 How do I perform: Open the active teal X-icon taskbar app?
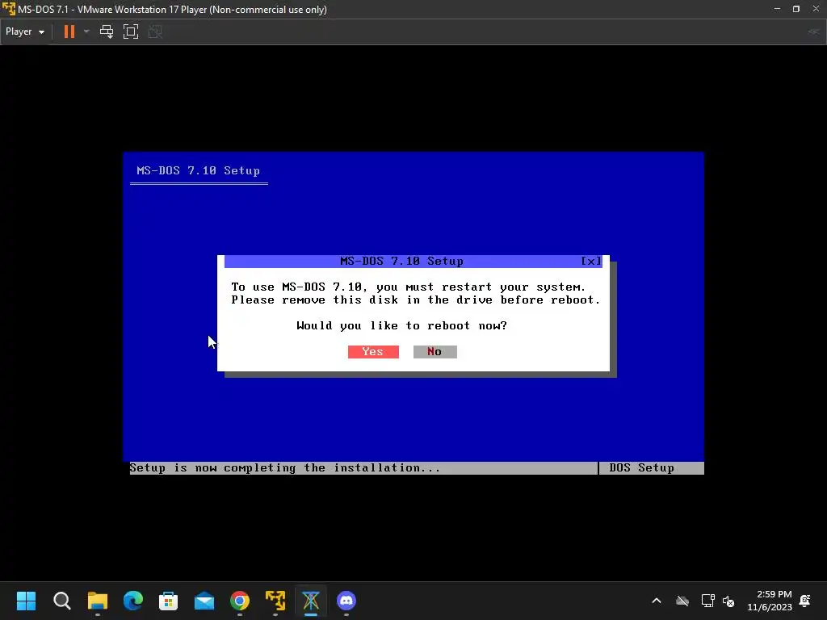pyautogui.click(x=311, y=601)
